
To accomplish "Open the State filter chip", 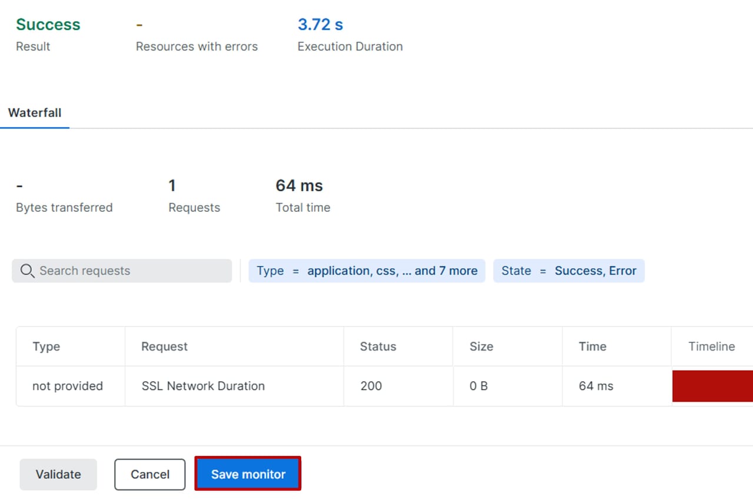I will (x=568, y=271).
